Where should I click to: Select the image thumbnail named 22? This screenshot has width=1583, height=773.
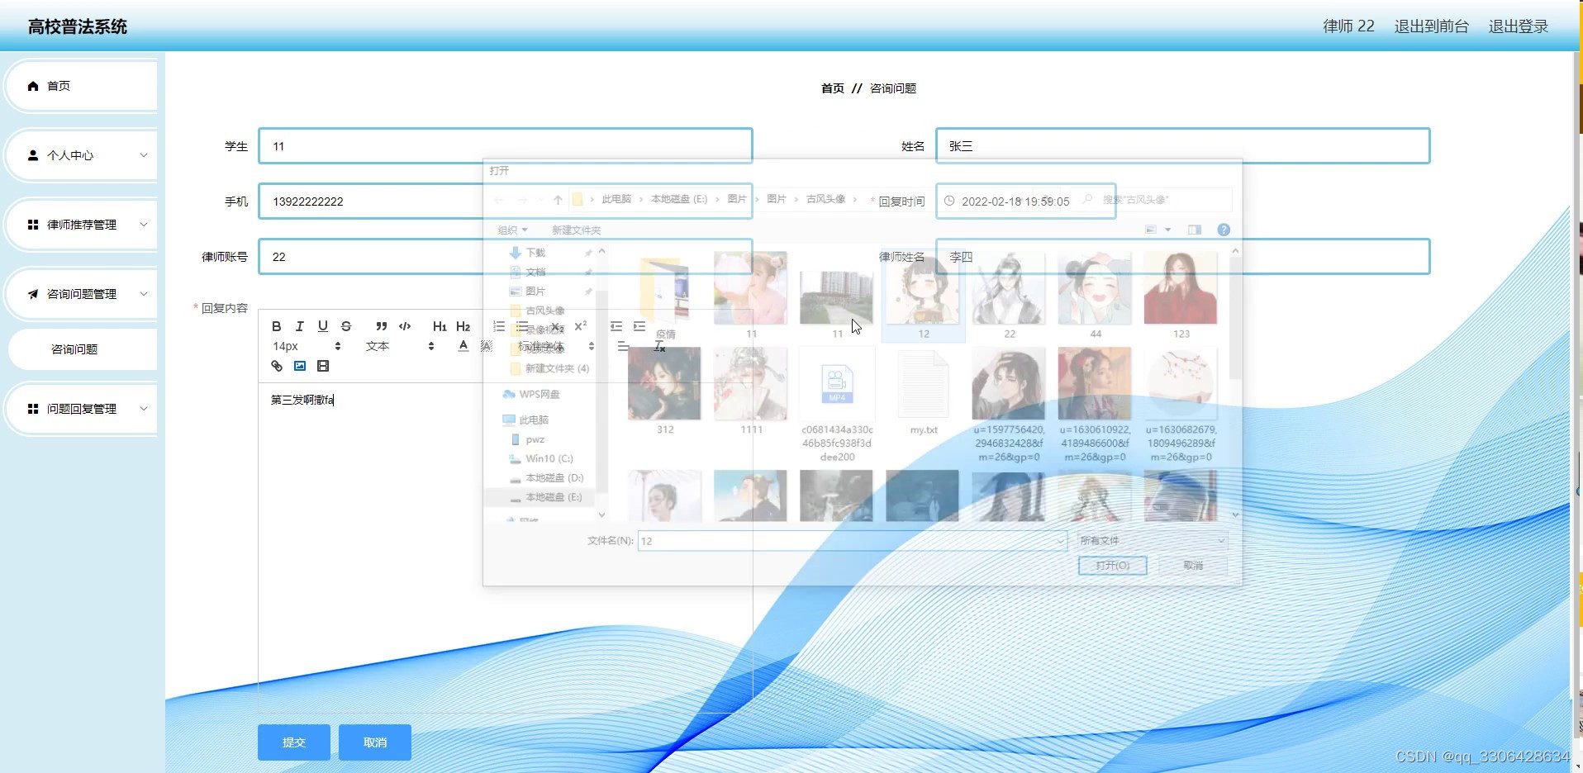1009,296
